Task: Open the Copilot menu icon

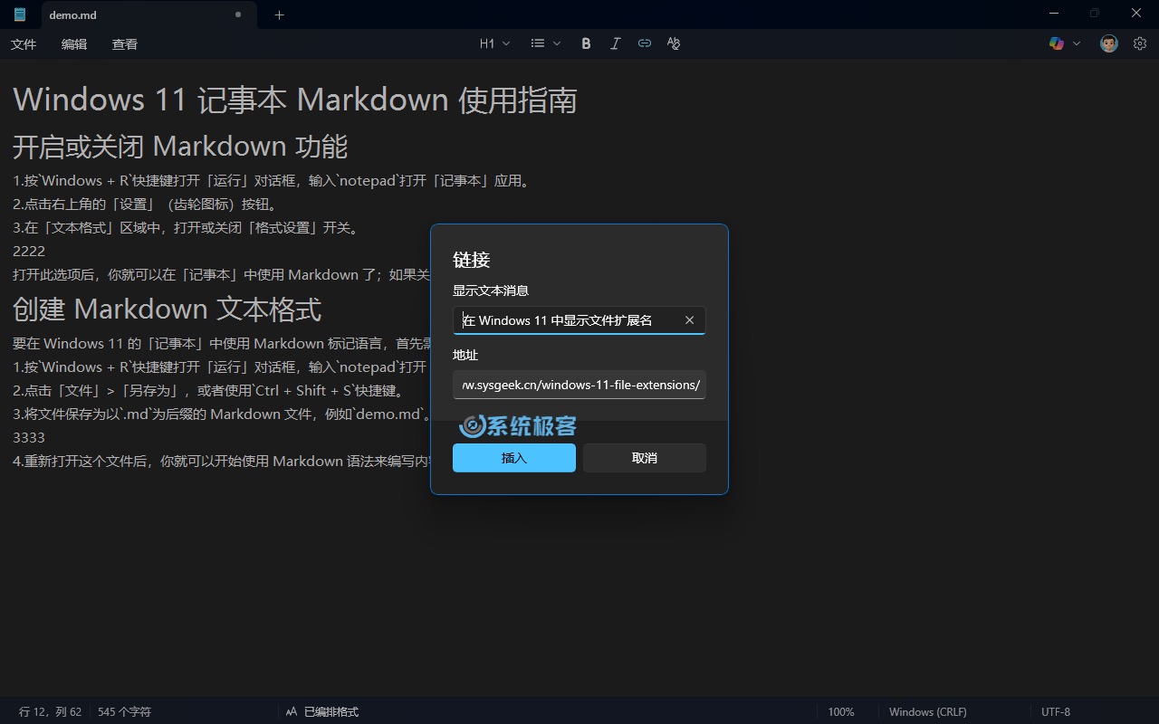Action: tap(1056, 43)
